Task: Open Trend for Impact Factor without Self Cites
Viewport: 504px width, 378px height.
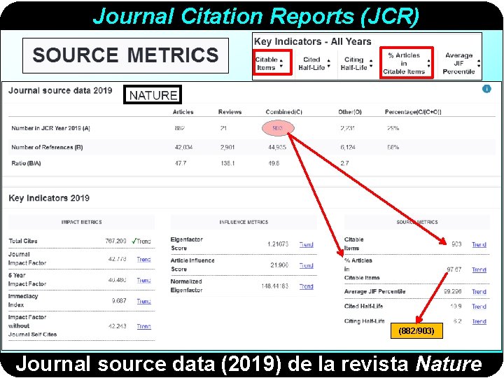Action: click(x=143, y=326)
